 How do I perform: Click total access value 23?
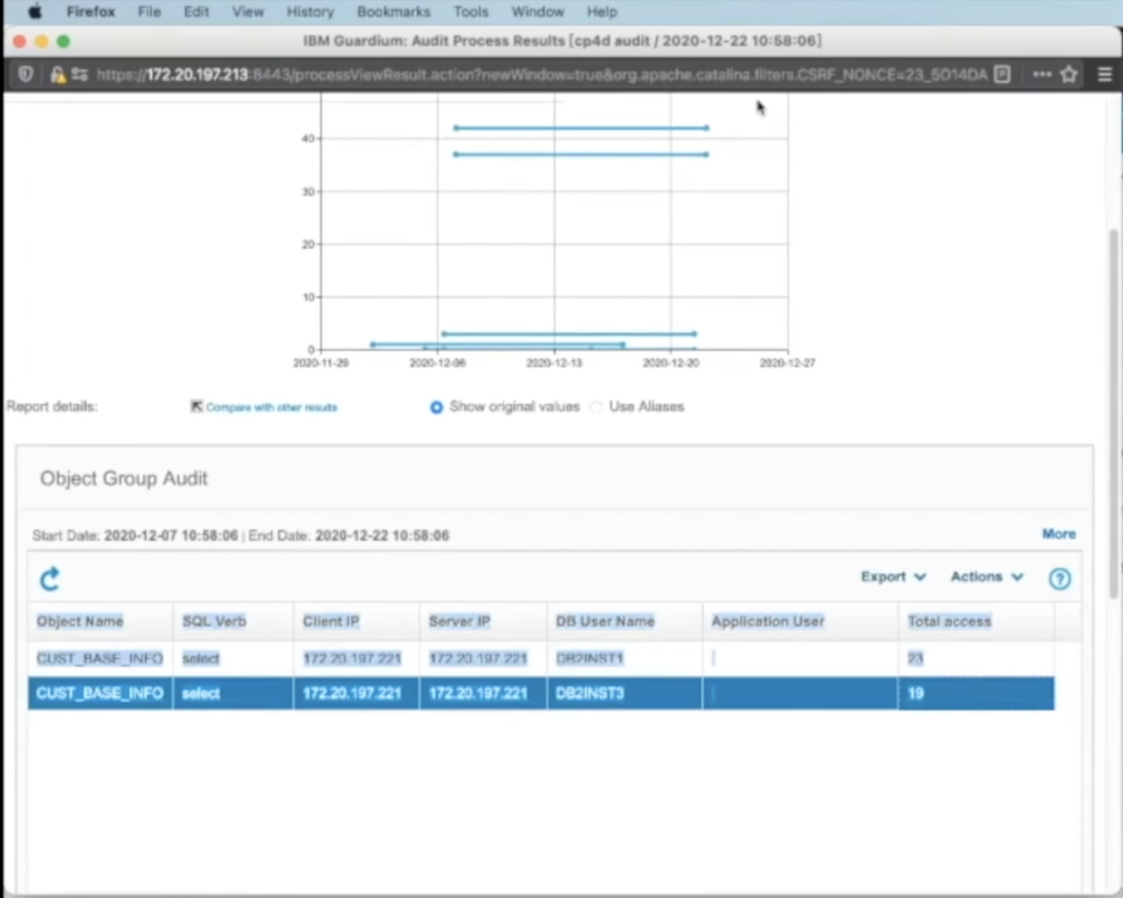(916, 658)
